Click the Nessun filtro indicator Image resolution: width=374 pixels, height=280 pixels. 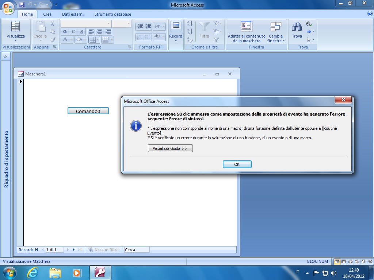(103, 250)
